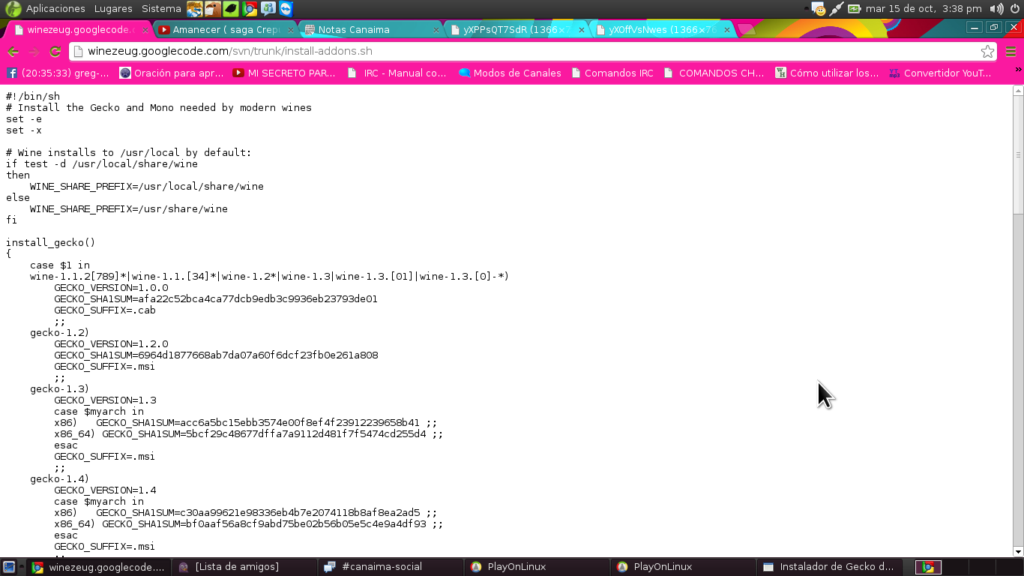Screen dimensions: 1024x576
Task: Switch to the Notas Canaima tab
Action: point(371,30)
